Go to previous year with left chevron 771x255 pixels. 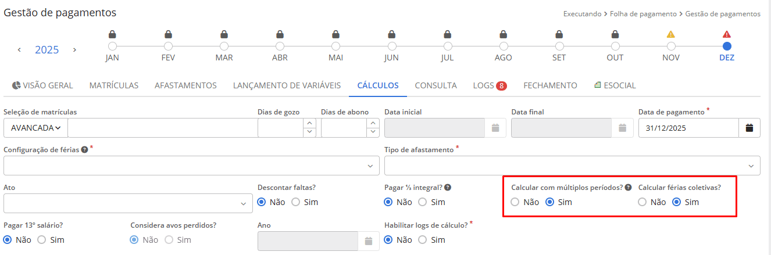pos(19,50)
